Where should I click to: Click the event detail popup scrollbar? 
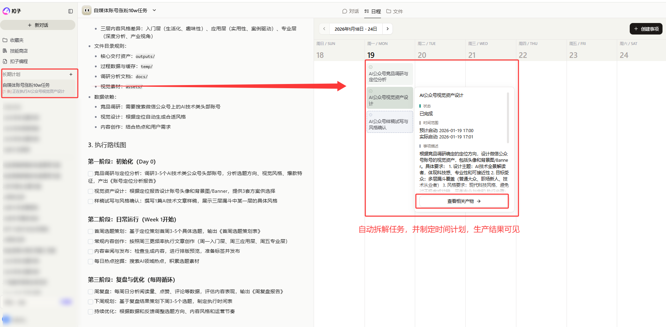pos(508,118)
